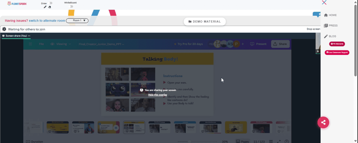
Task: Click Try Pro for 30 days
Action: coord(188,44)
